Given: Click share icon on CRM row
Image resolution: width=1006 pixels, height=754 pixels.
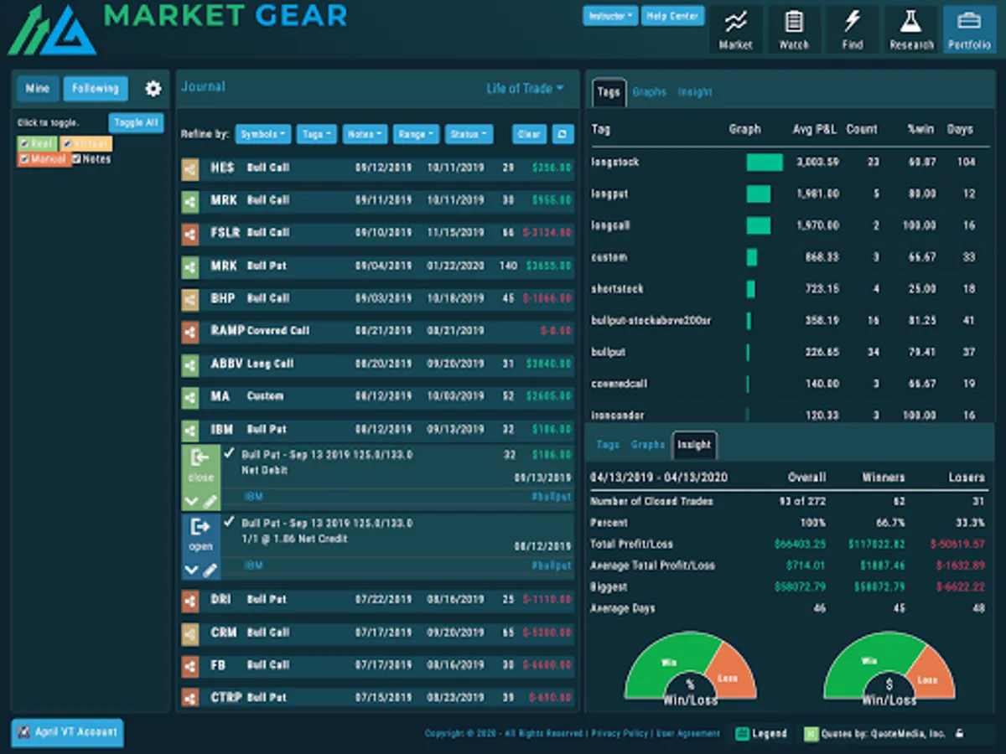Looking at the screenshot, I should coord(190,633).
